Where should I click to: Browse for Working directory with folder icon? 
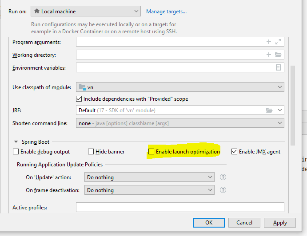278,55
